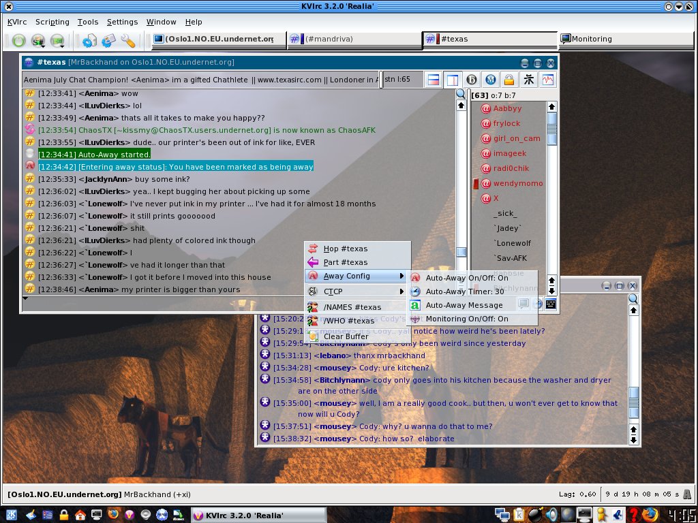698x523 pixels.
Task: Select user wendymomo in the nick list
Action: tap(518, 184)
